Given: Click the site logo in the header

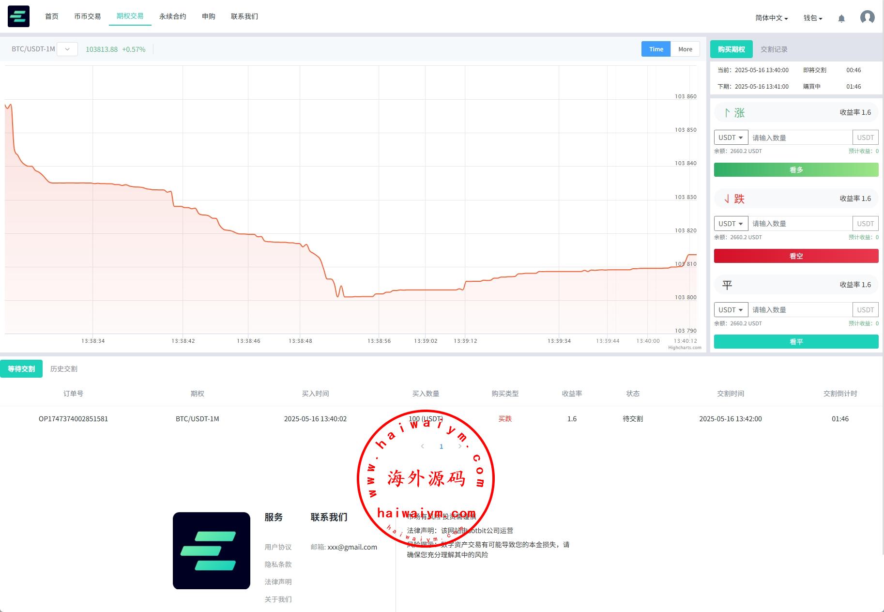Looking at the screenshot, I should tap(18, 16).
